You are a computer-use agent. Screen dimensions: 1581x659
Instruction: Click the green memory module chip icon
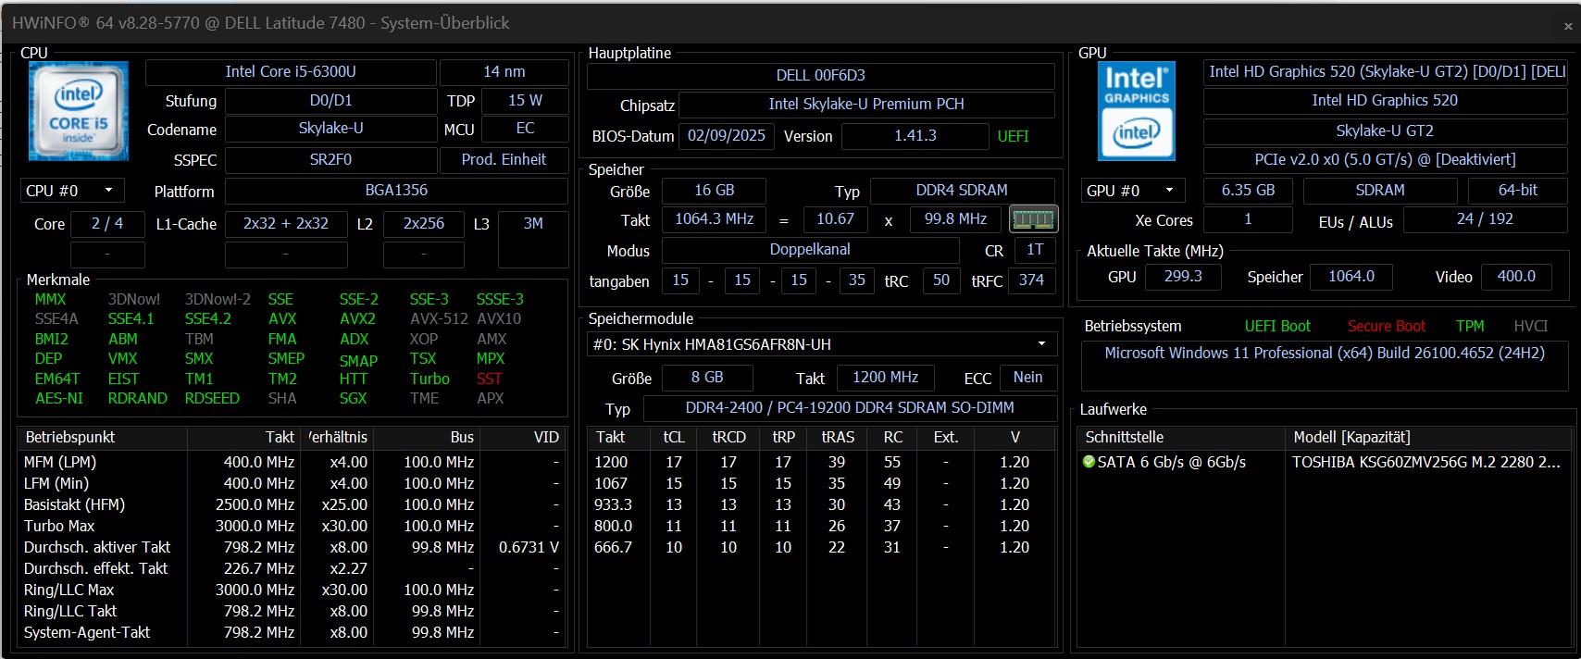coord(1033,219)
